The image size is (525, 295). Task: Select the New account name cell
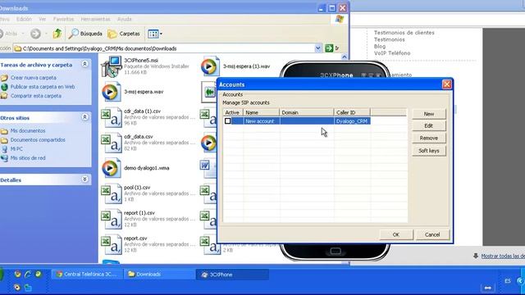(261, 121)
